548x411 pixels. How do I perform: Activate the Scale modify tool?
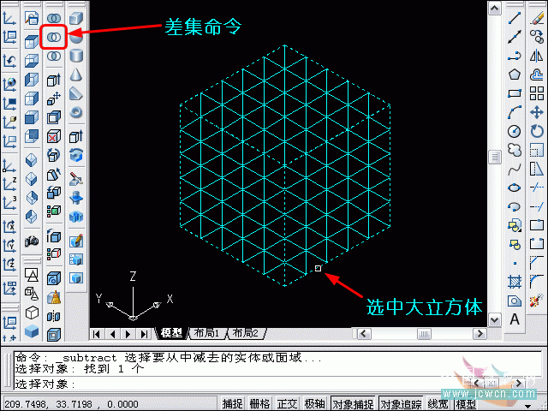(x=537, y=151)
